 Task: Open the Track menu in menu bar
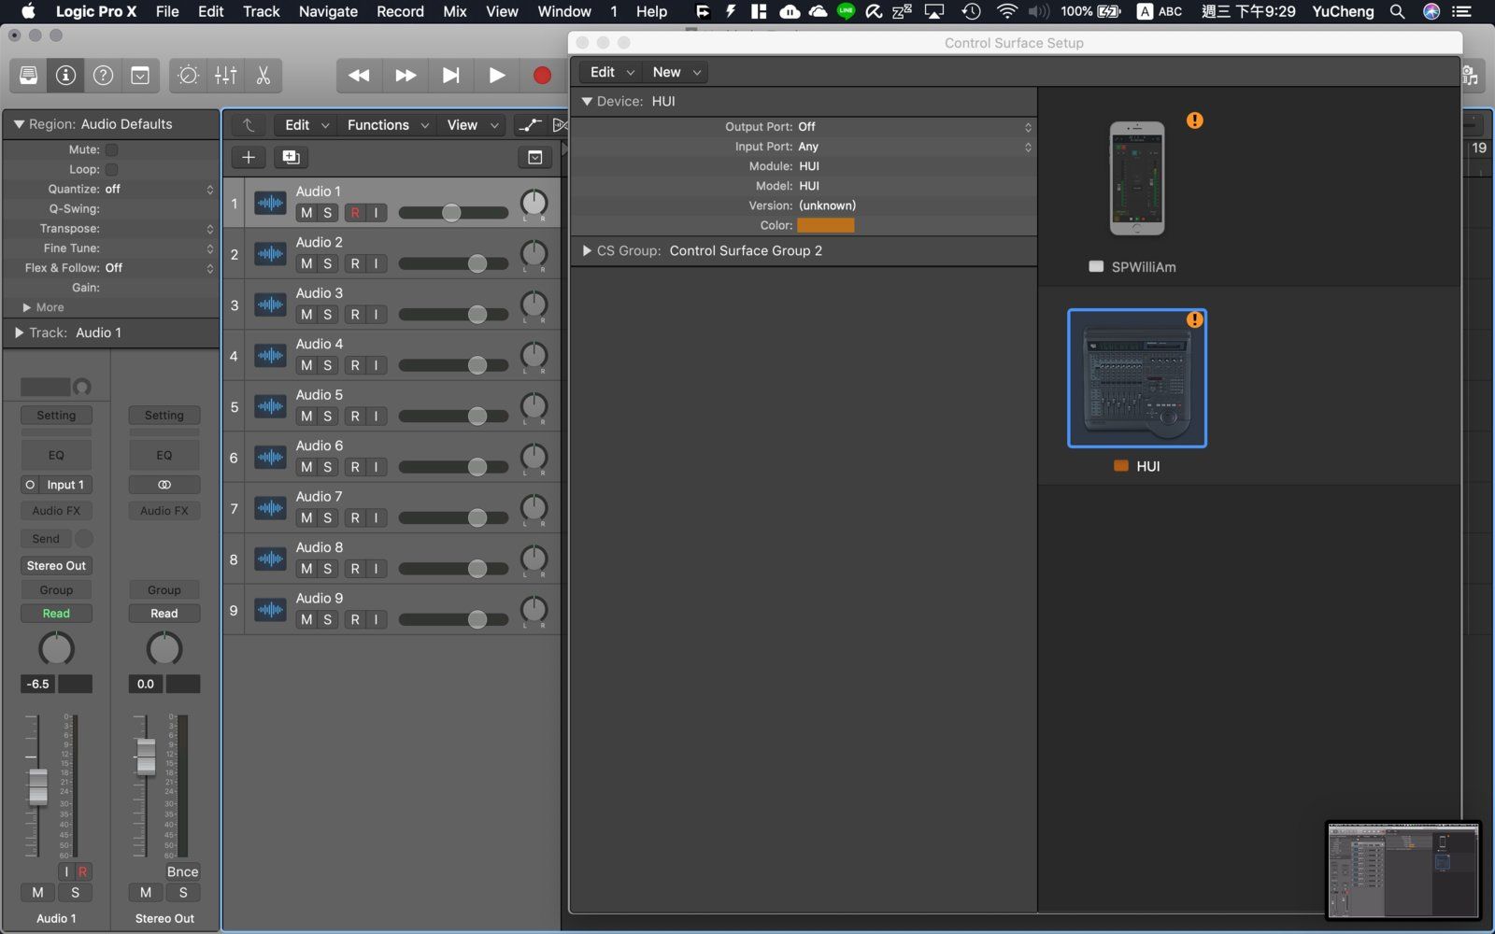coord(261,11)
